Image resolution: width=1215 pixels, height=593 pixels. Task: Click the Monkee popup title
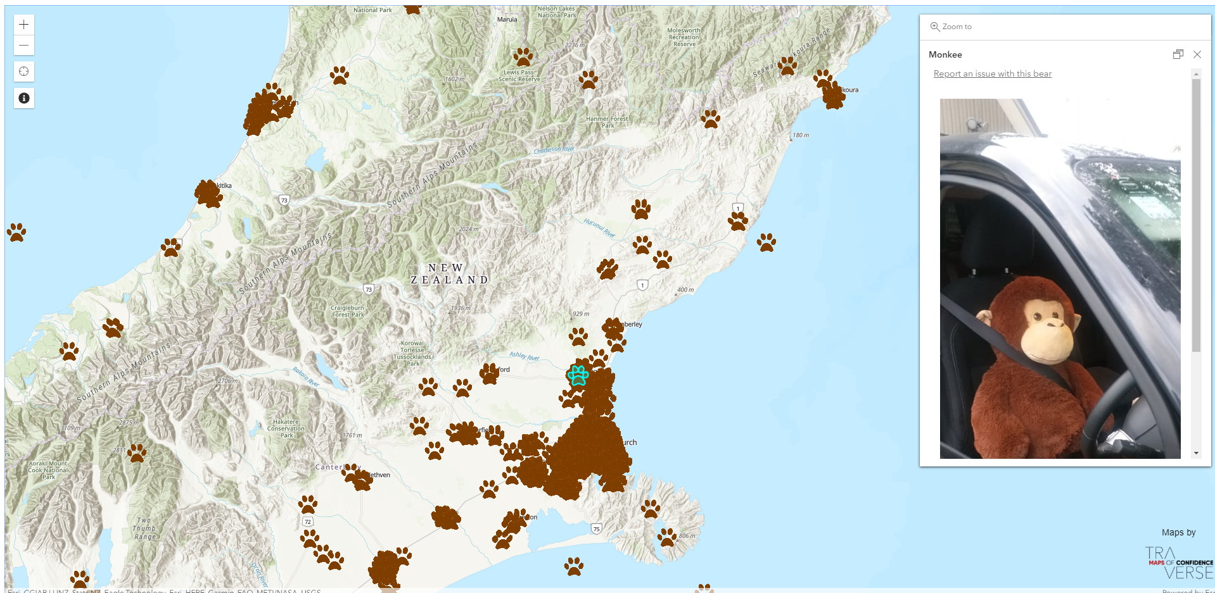coord(945,55)
